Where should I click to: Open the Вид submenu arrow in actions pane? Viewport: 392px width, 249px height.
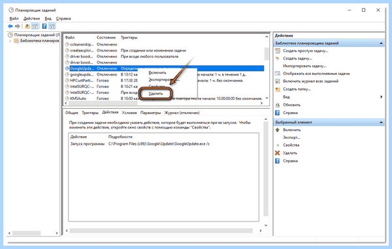click(382, 97)
